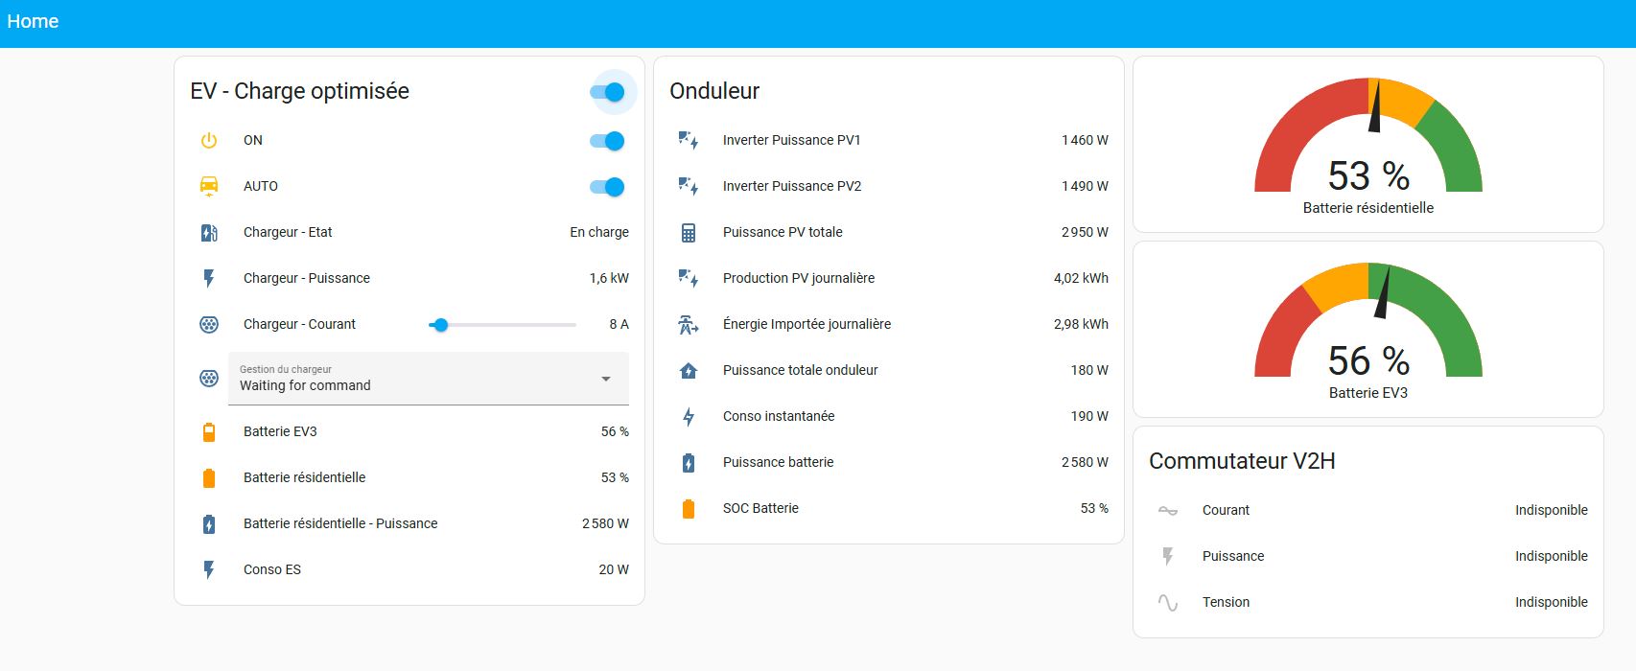Click the lightning icon for Chargeur - Puissance
1636x671 pixels.
click(x=209, y=279)
